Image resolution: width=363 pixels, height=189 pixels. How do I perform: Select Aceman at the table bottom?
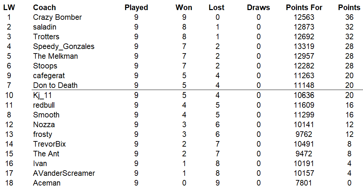tap(47, 183)
